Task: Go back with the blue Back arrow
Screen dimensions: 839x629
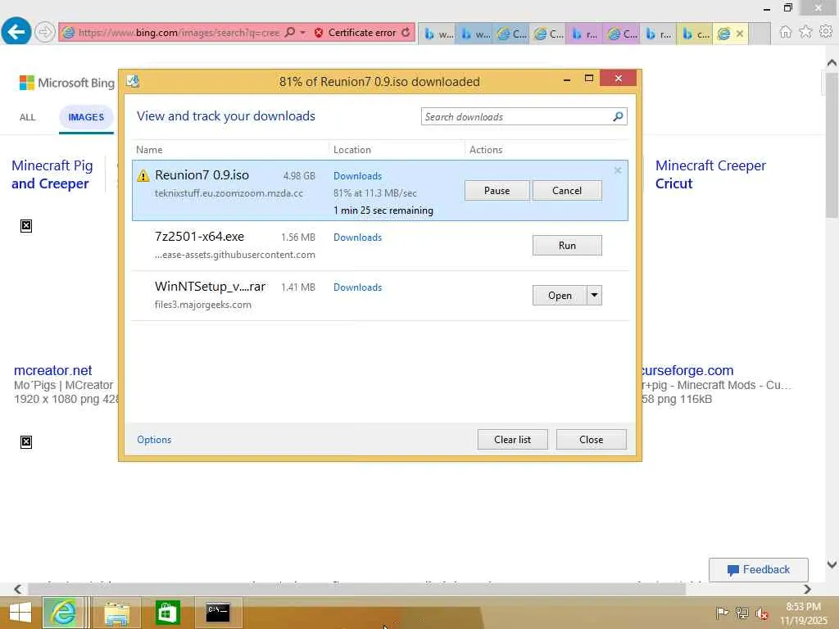Action: point(16,32)
